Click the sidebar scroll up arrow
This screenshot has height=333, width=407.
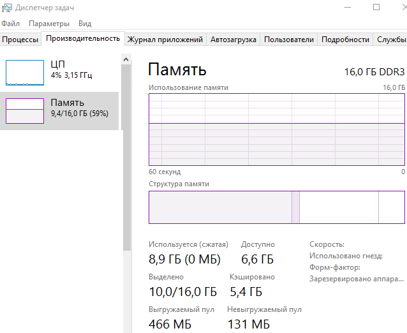coord(126,59)
